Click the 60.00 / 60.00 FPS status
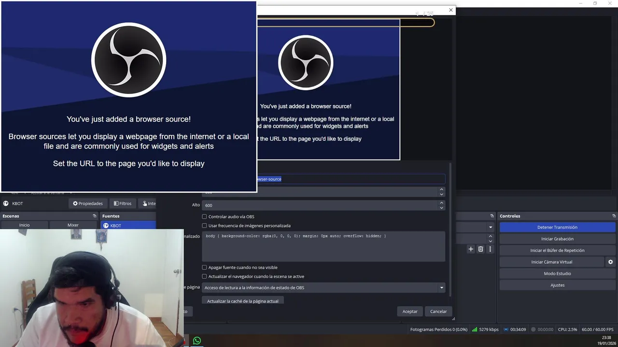618x347 pixels. 597,330
